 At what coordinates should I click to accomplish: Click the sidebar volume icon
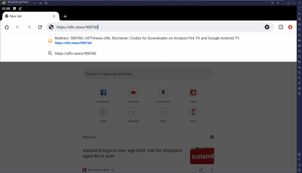pyautogui.click(x=299, y=14)
